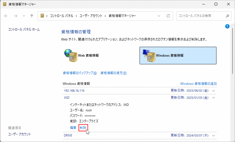The image size is (235, 142).
Task: Click the 35D entry name
Action: point(67,98)
